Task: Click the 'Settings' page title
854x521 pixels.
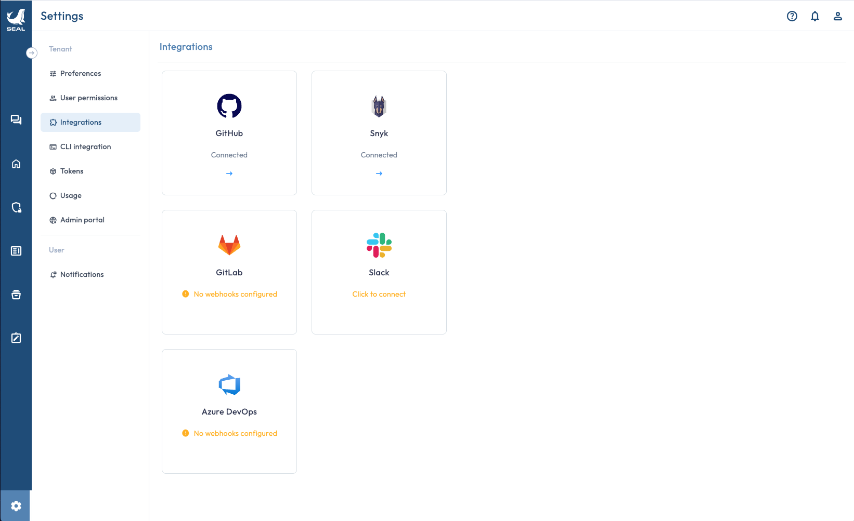Action: pos(62,16)
